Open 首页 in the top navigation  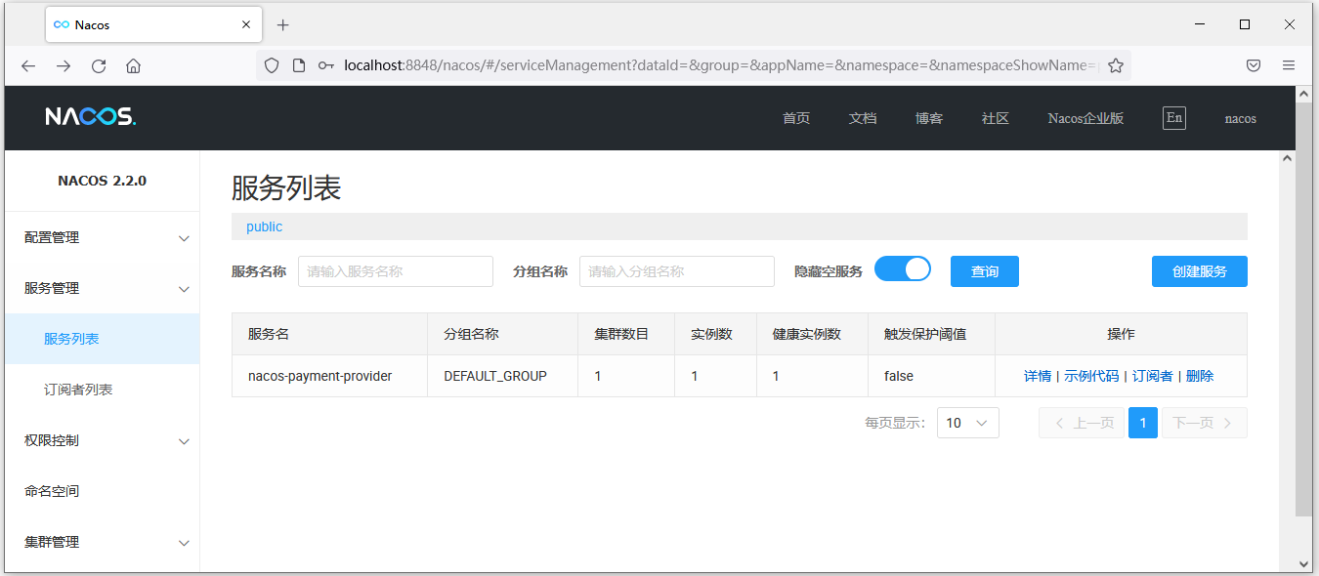[x=796, y=118]
